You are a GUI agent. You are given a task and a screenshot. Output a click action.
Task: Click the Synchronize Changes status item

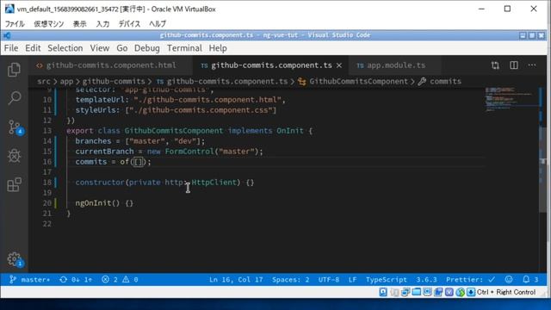pyautogui.click(x=76, y=280)
